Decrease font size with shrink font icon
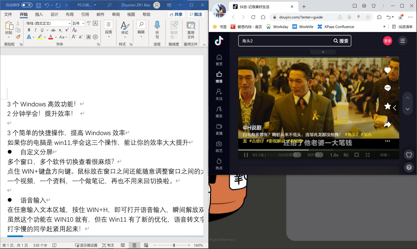 (x=81, y=37)
